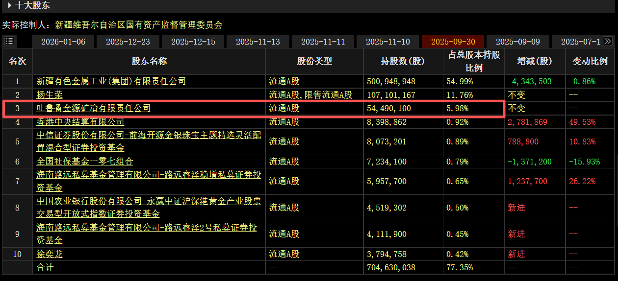Click the change value 1,237,700
The image size is (618, 281).
527,181
